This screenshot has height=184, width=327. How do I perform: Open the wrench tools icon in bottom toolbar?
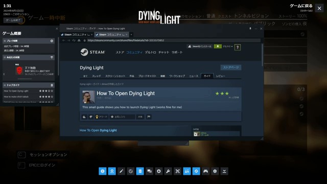point(168,171)
